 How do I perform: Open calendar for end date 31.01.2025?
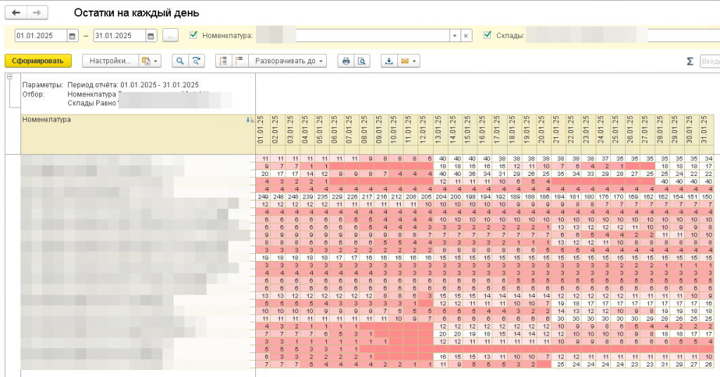150,36
